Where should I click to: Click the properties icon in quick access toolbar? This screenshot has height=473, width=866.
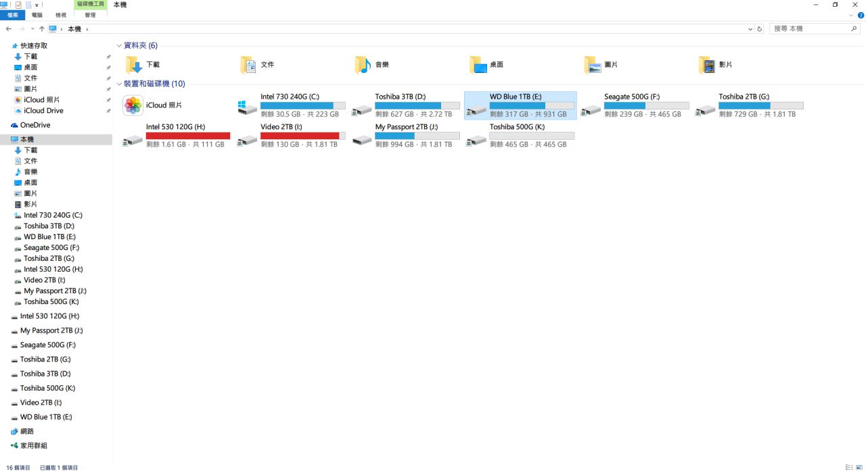tap(18, 5)
